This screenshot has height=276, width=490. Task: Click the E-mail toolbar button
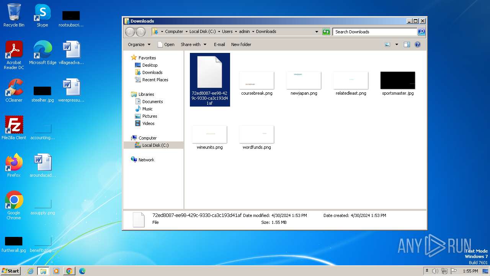pyautogui.click(x=219, y=44)
